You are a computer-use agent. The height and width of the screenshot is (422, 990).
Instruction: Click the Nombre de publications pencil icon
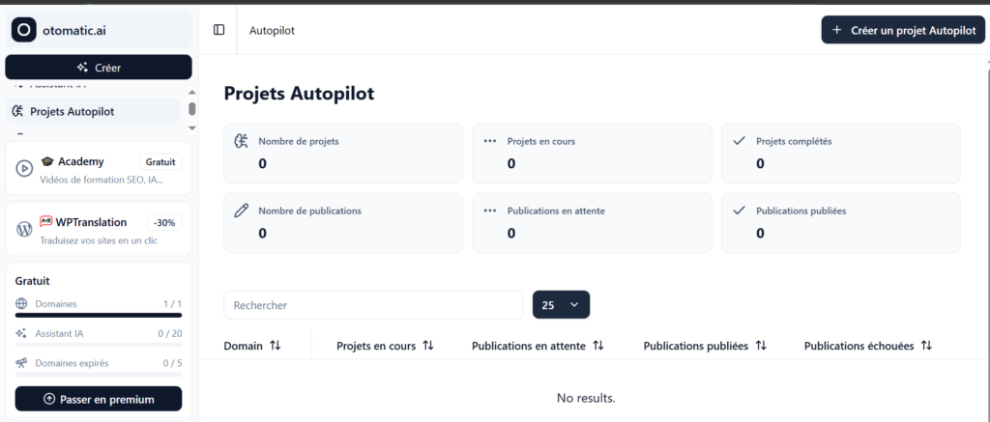pyautogui.click(x=242, y=210)
